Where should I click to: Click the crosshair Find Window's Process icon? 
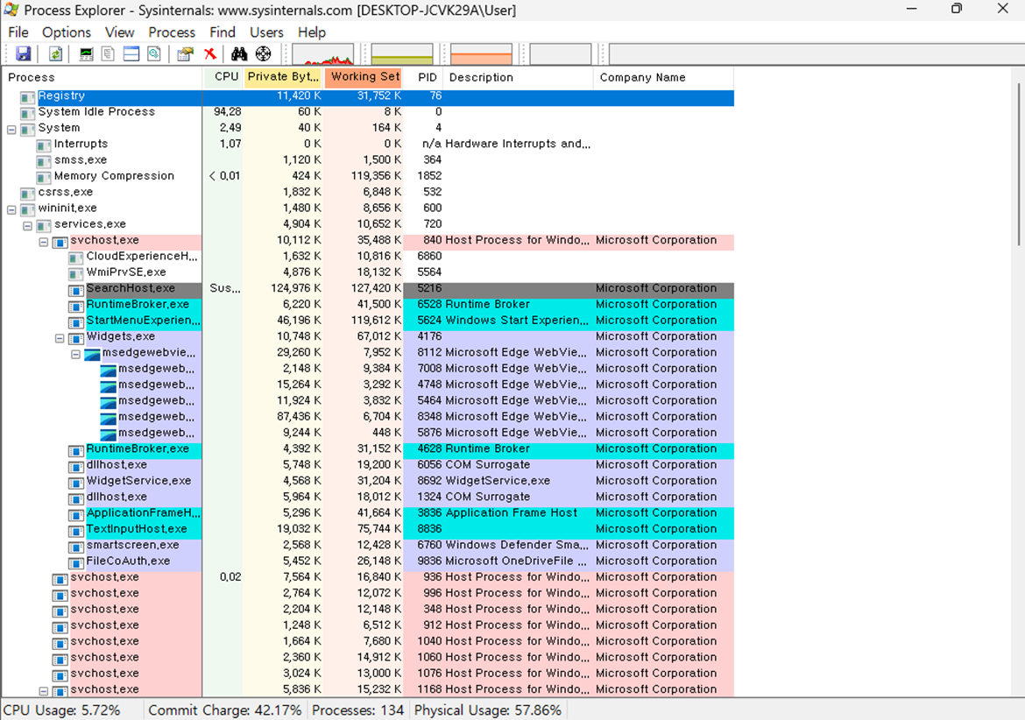(264, 54)
